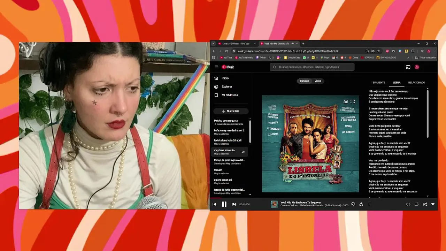The height and width of the screenshot is (251, 446).
Task: Click the Cast to device icon
Action: 408,67
